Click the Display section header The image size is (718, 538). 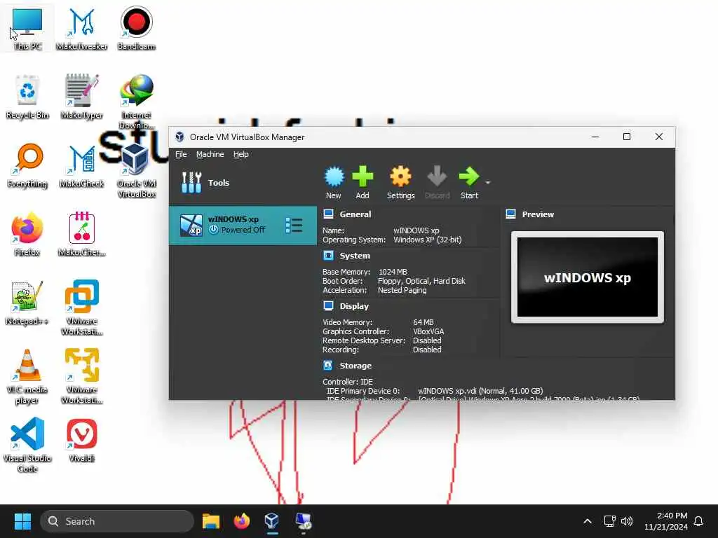click(x=354, y=306)
